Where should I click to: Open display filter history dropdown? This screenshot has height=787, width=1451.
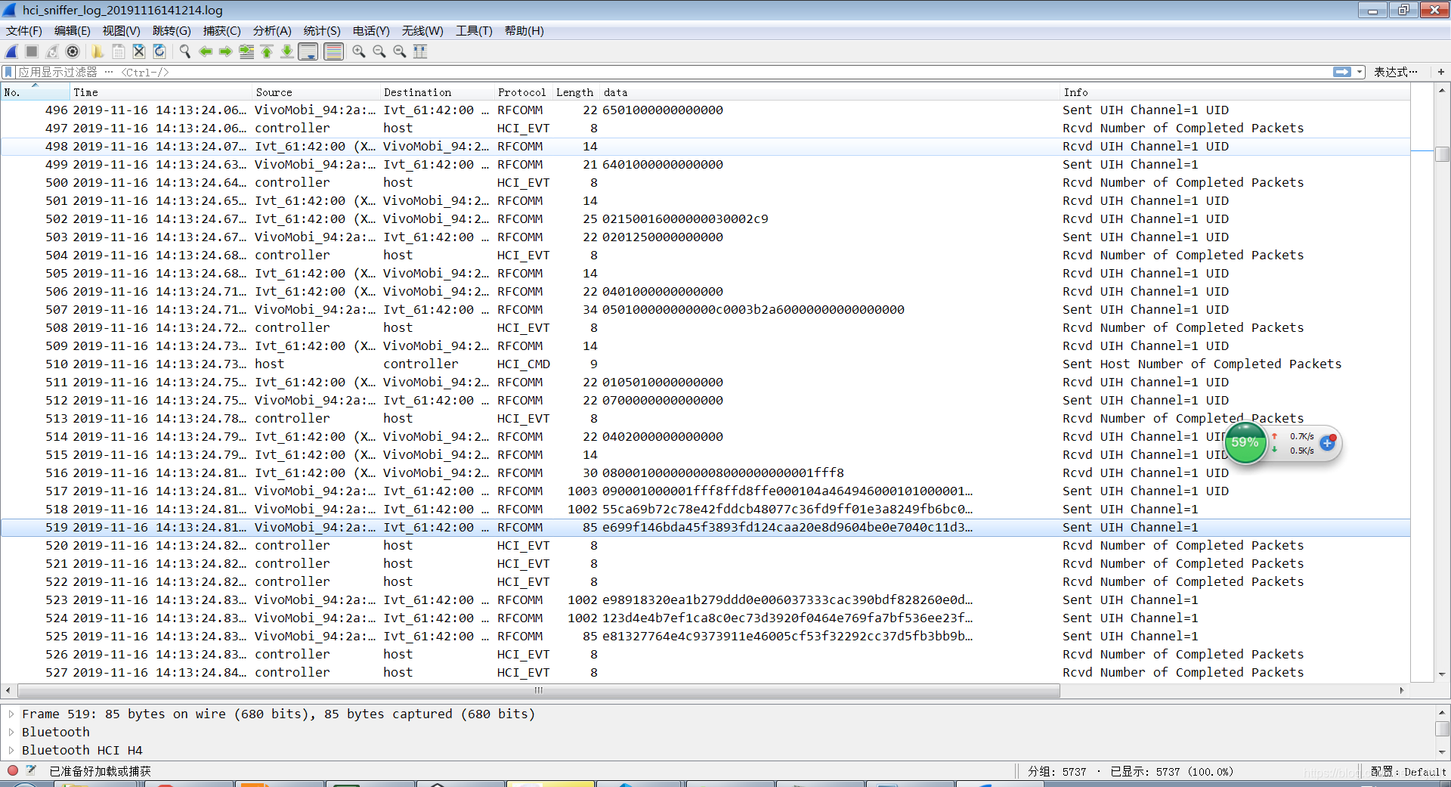coord(1360,72)
